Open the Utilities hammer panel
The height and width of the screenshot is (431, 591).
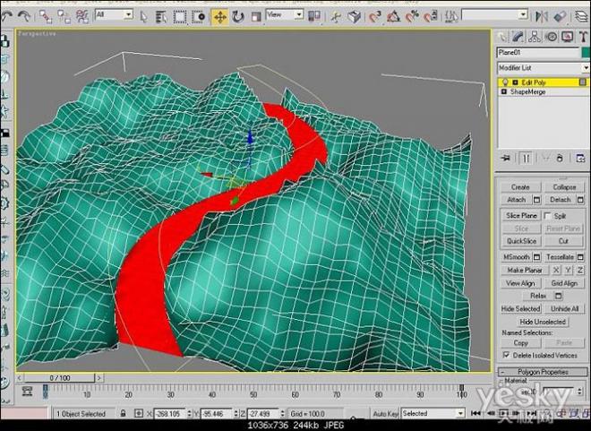click(x=584, y=37)
